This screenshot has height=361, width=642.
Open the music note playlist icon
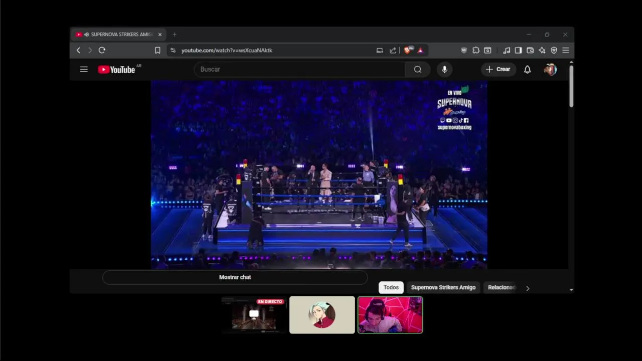507,50
